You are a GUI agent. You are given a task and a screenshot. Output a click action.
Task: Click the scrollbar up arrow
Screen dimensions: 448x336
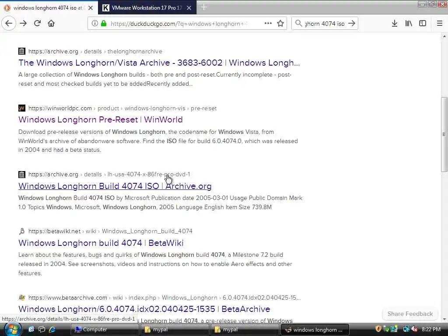coord(444,36)
